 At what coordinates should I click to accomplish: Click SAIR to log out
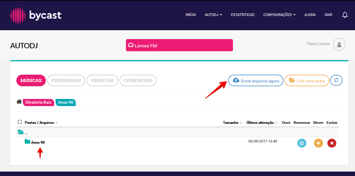coord(328,15)
